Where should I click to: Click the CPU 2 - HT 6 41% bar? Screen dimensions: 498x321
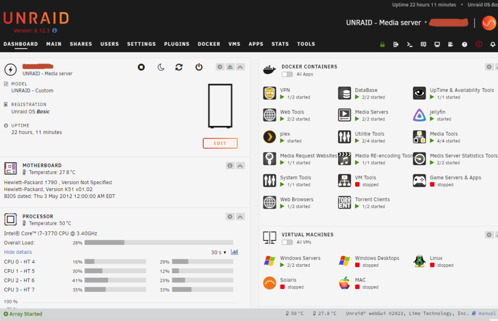[x=116, y=280]
